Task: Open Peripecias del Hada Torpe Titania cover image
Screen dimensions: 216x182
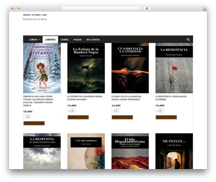Action: (x=42, y=68)
